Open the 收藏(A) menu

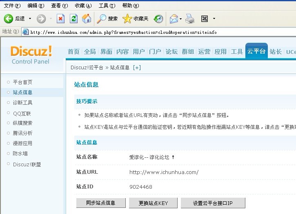pyautogui.click(x=83, y=6)
